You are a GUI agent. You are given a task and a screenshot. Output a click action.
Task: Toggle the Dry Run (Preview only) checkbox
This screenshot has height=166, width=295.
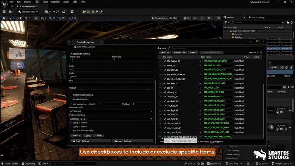[71, 131]
